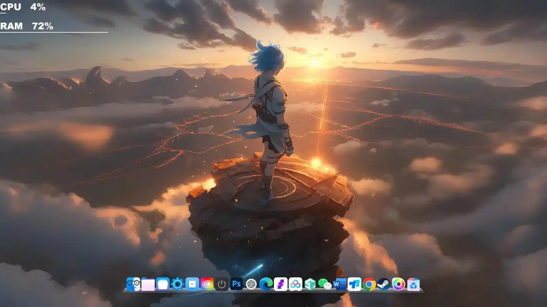Open the purple lightning transfer app
Image resolution: width=547 pixels, height=307 pixels.
click(280, 284)
